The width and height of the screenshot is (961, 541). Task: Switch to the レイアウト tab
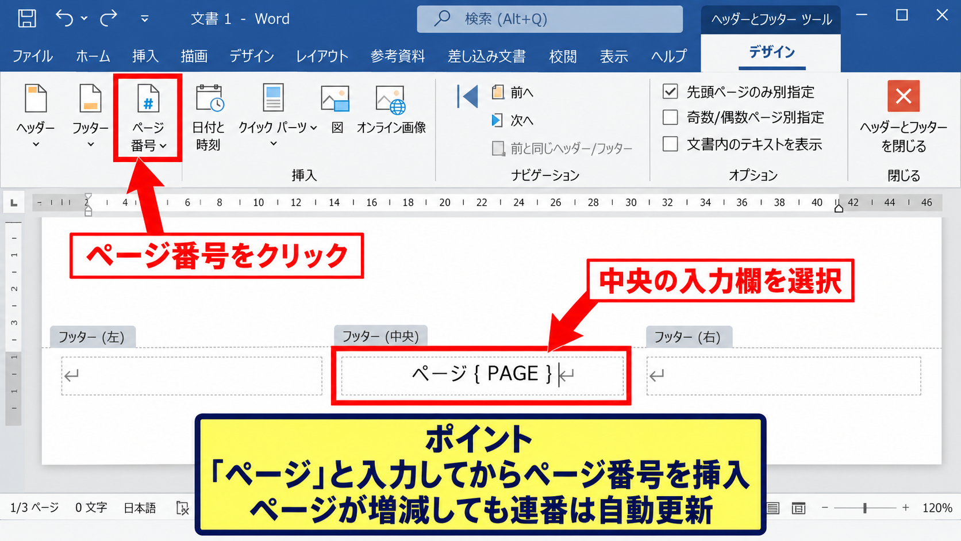point(322,56)
